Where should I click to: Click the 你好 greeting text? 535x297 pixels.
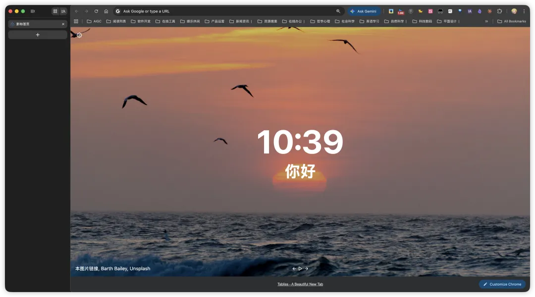click(x=300, y=171)
